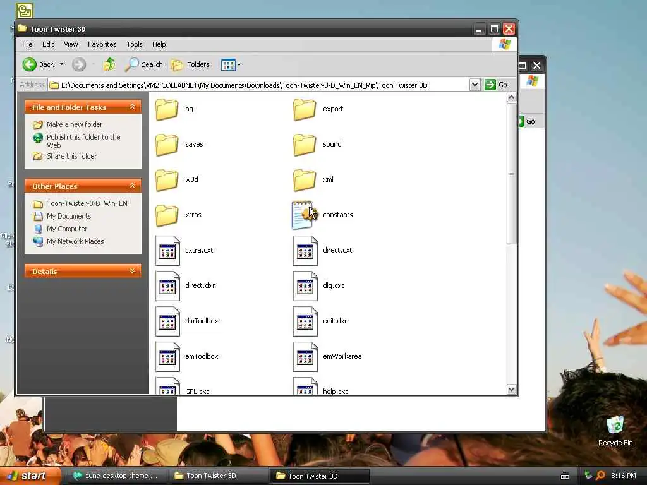
Task: Collapse the File and Folder Tasks panel
Action: pos(133,107)
